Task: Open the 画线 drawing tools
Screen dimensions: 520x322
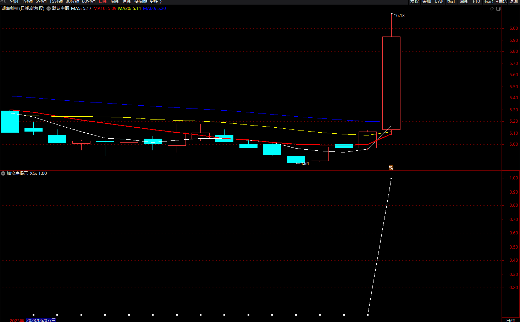Action: (464, 2)
